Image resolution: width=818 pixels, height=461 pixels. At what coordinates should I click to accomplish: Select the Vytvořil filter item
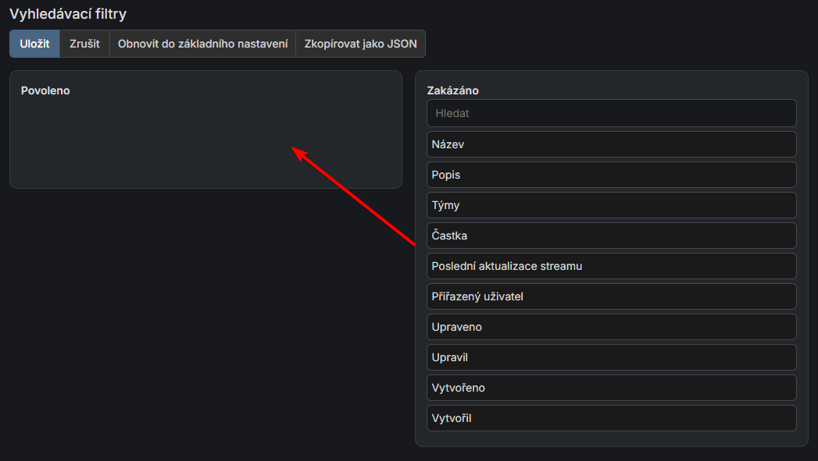pyautogui.click(x=611, y=417)
